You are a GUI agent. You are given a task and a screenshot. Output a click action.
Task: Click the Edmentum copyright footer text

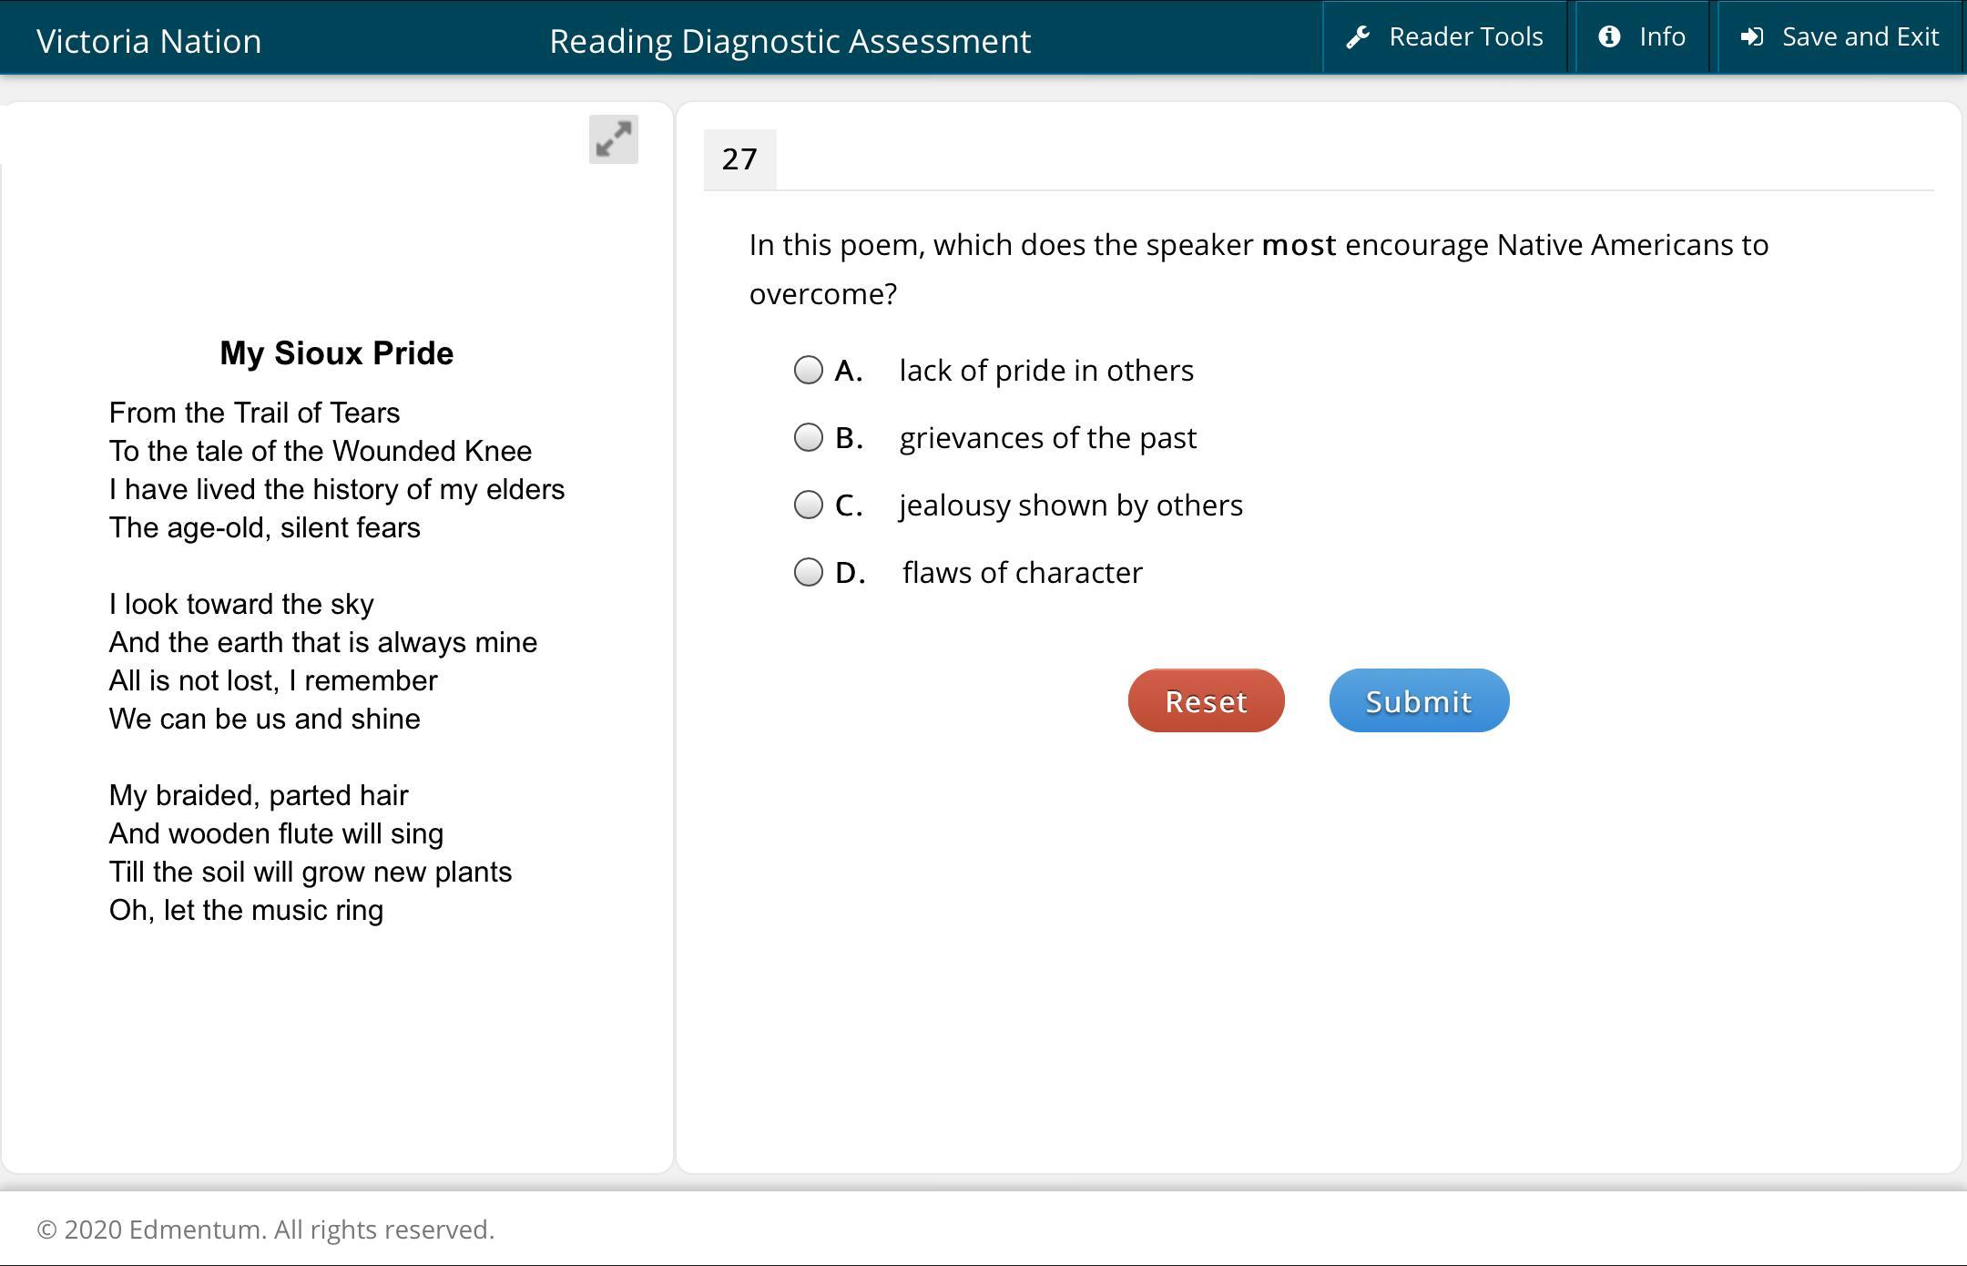tap(265, 1230)
